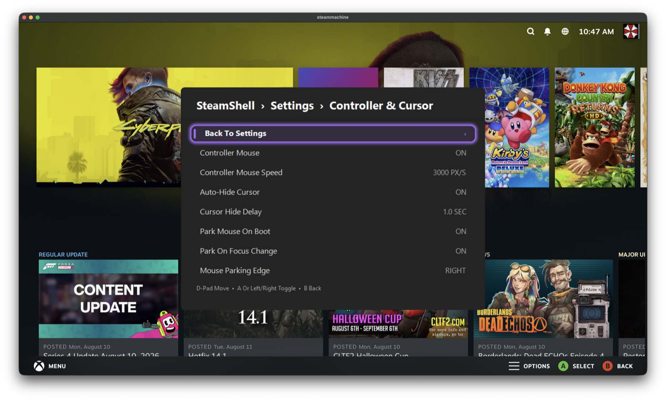Viewport: 666px width, 400px height.
Task: Click the red B BACK button icon
Action: 607,366
